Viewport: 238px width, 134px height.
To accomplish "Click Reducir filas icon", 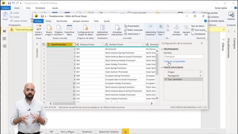I will 161,28.
